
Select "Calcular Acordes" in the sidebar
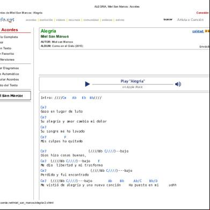click(9, 79)
